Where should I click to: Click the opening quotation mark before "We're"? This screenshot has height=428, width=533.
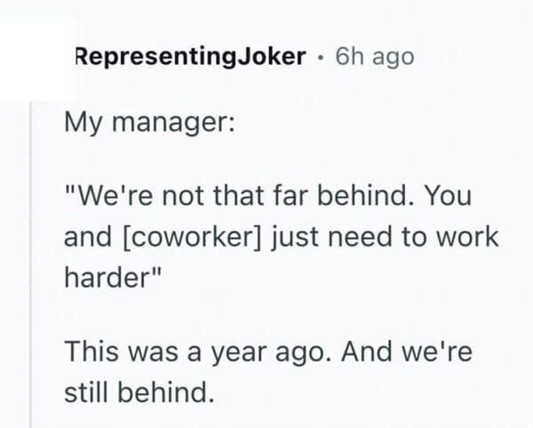tap(68, 191)
